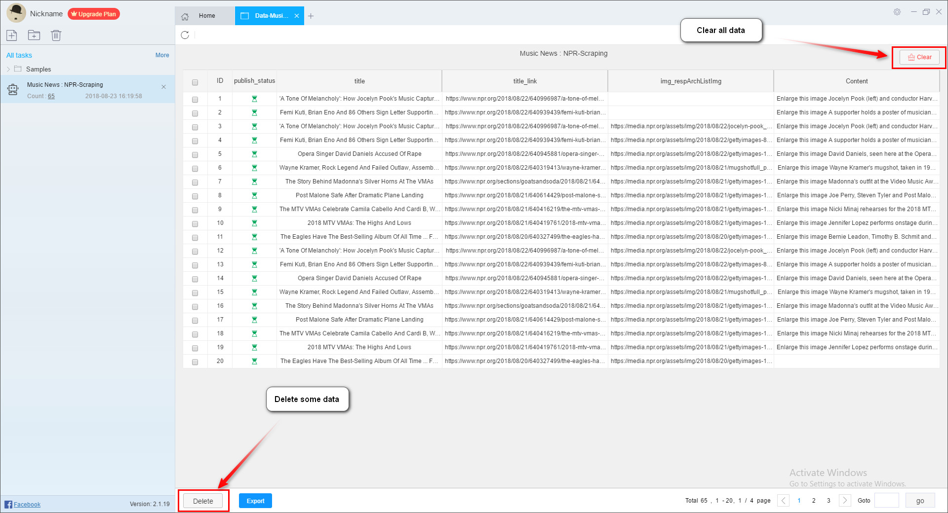Check the checkbox for row 14
The image size is (948, 513).
pyautogui.click(x=195, y=279)
